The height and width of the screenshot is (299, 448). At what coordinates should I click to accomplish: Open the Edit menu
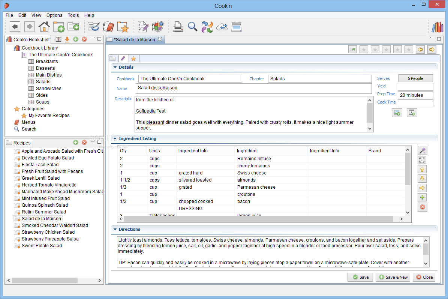click(x=22, y=15)
